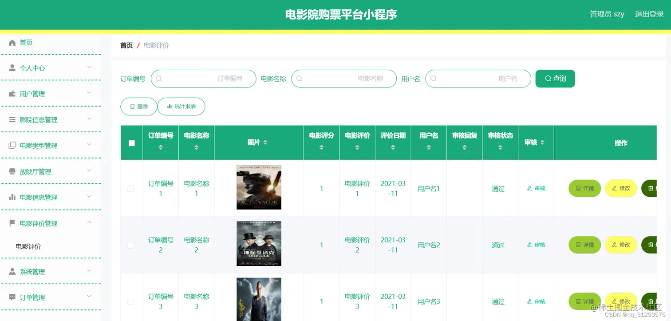This screenshot has height=321, width=671.
Task: Click the trash icon button in 订单编号1 row
Action: 649,188
